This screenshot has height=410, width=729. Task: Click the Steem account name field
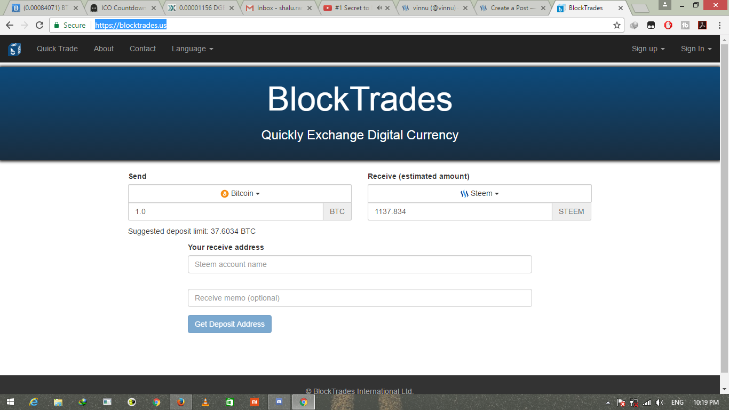pyautogui.click(x=360, y=264)
